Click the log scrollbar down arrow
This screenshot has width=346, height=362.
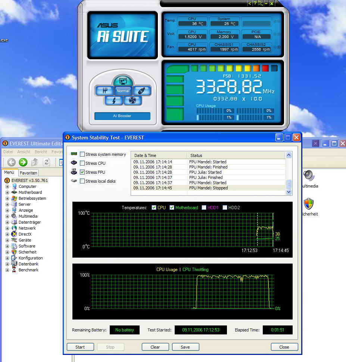(x=289, y=192)
